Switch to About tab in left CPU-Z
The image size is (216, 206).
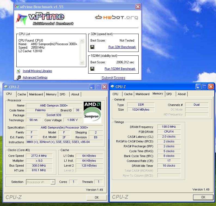click(x=75, y=94)
